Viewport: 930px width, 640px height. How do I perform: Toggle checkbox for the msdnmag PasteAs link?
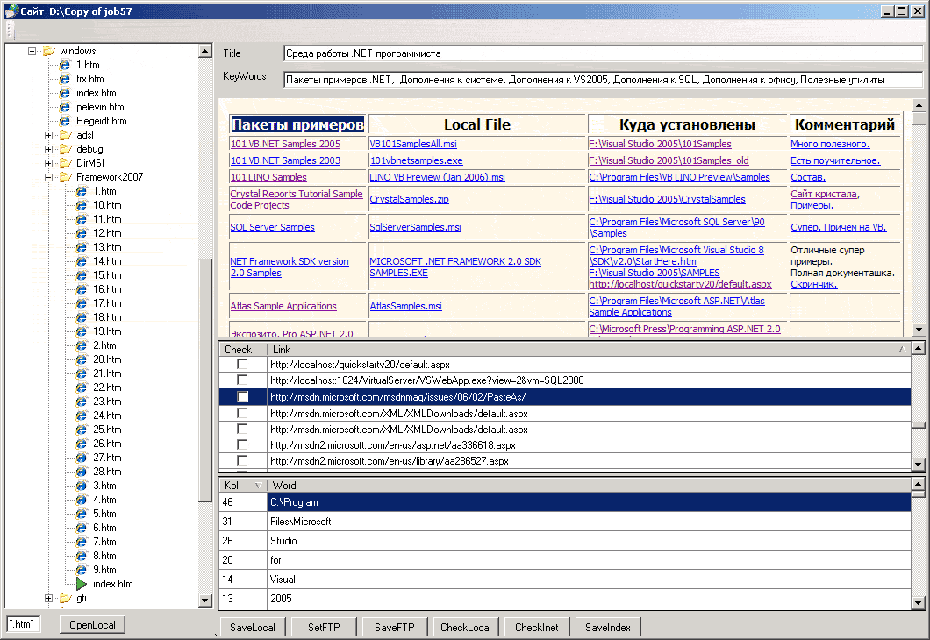click(x=242, y=396)
